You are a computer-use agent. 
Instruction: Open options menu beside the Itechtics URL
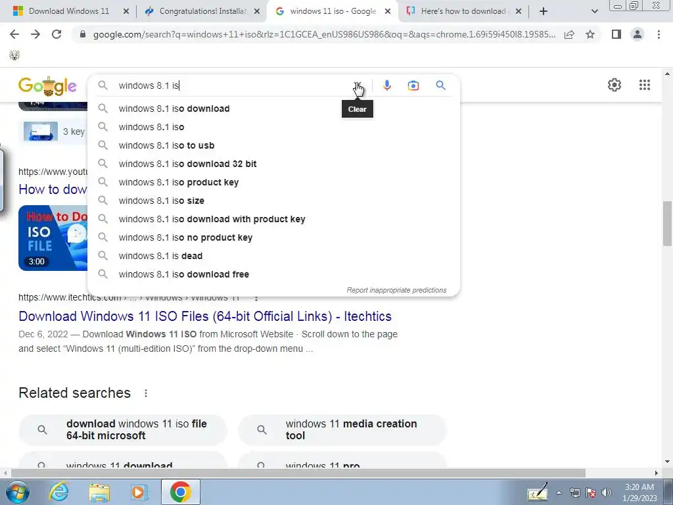pyautogui.click(x=256, y=298)
